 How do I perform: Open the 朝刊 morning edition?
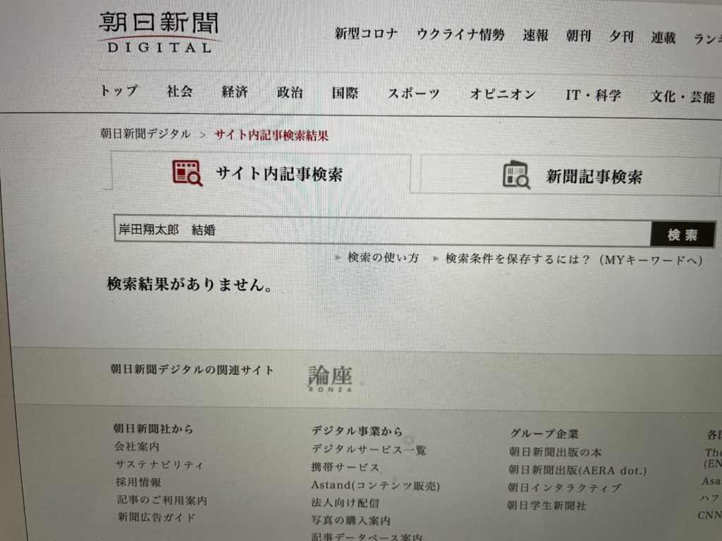(578, 36)
